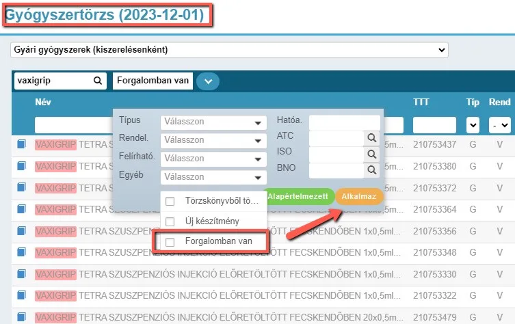This screenshot has width=515, height=324.
Task: Open book icon of row 210753356
Action: point(21,231)
